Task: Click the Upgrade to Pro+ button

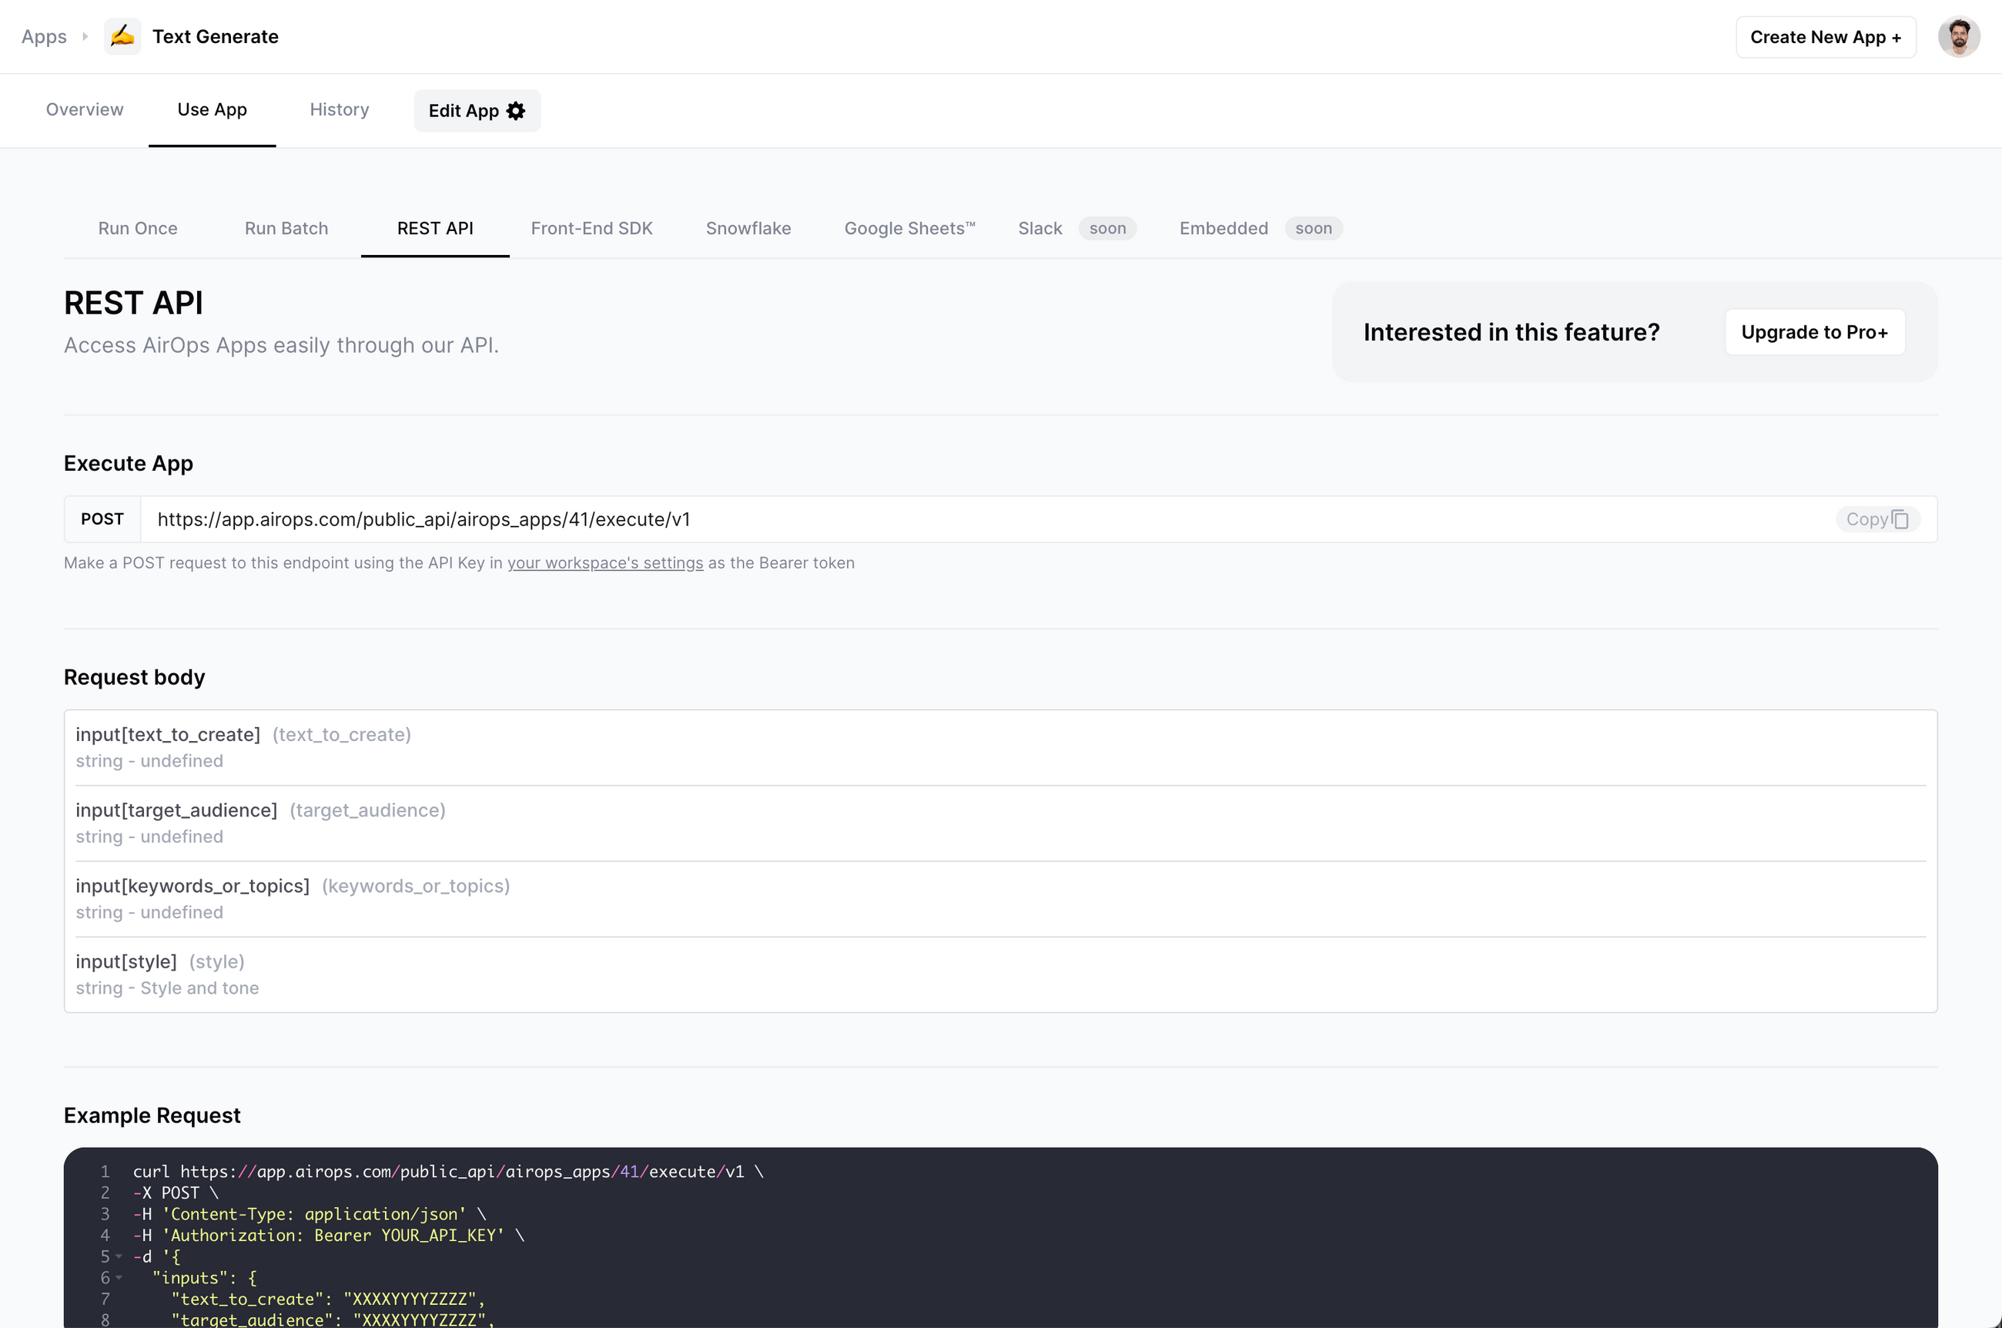Action: pyautogui.click(x=1813, y=332)
